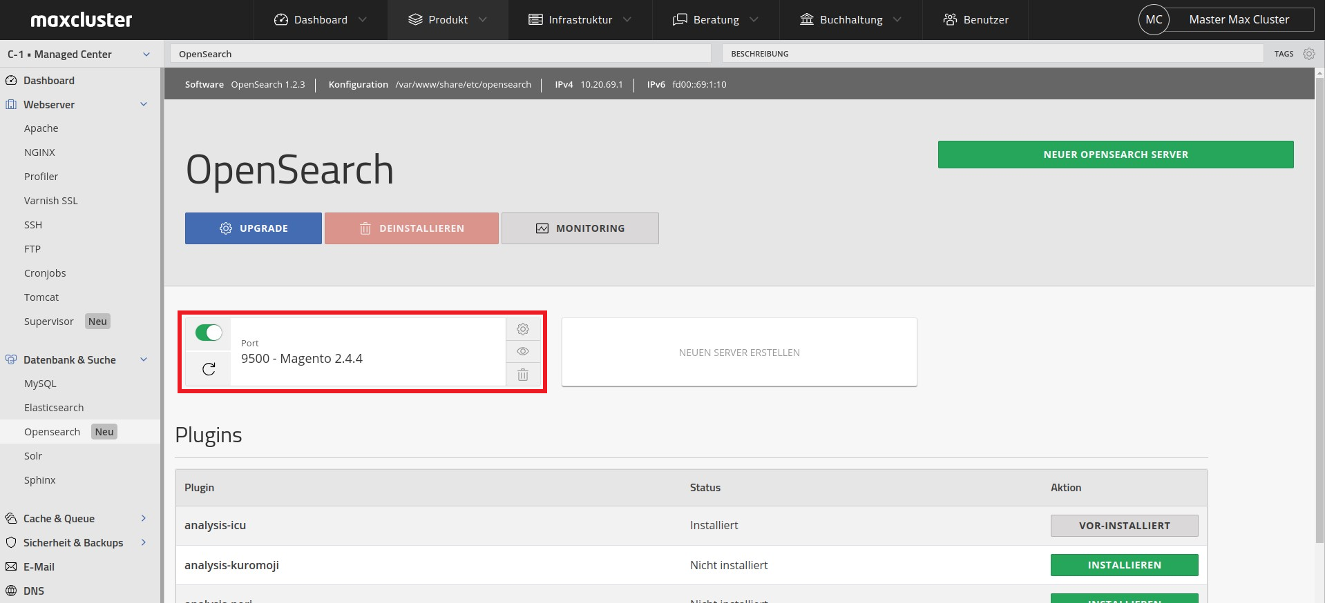Screen dimensions: 1325x603
Task: Click the BESCHREIBUNG input field
Action: (993, 54)
